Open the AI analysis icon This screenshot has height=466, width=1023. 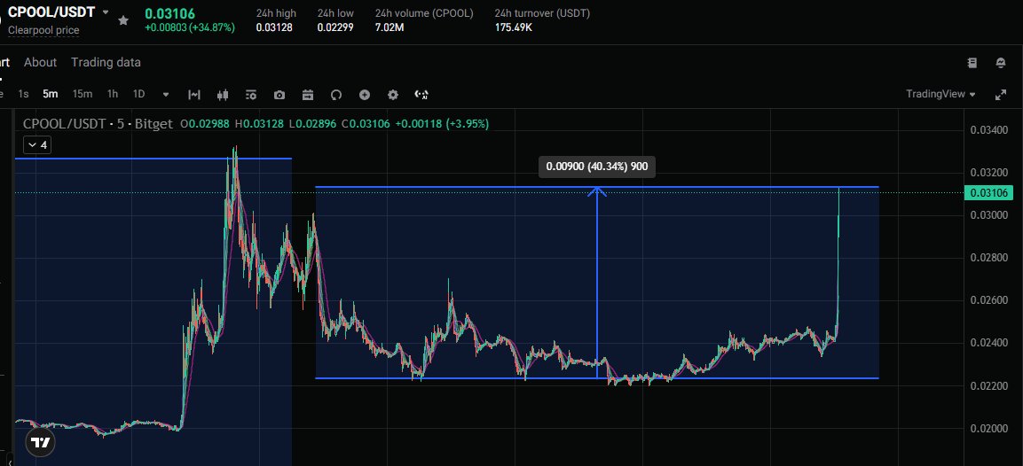421,95
